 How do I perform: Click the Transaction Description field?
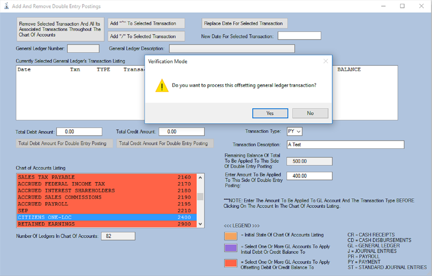click(346, 144)
